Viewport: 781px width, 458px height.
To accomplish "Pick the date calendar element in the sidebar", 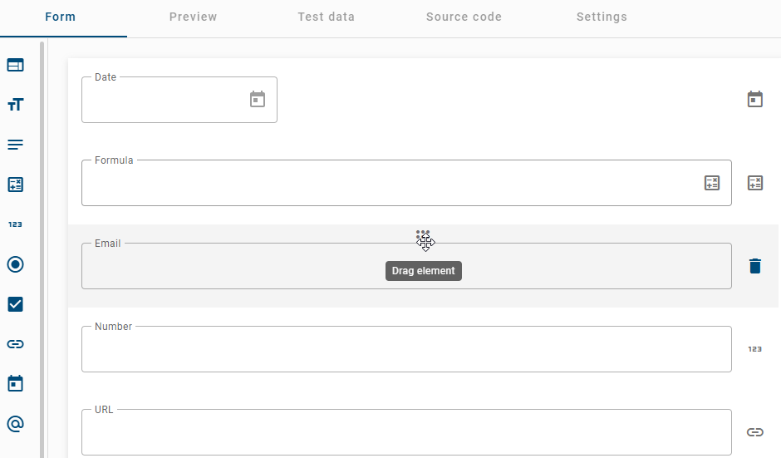I will 16,383.
